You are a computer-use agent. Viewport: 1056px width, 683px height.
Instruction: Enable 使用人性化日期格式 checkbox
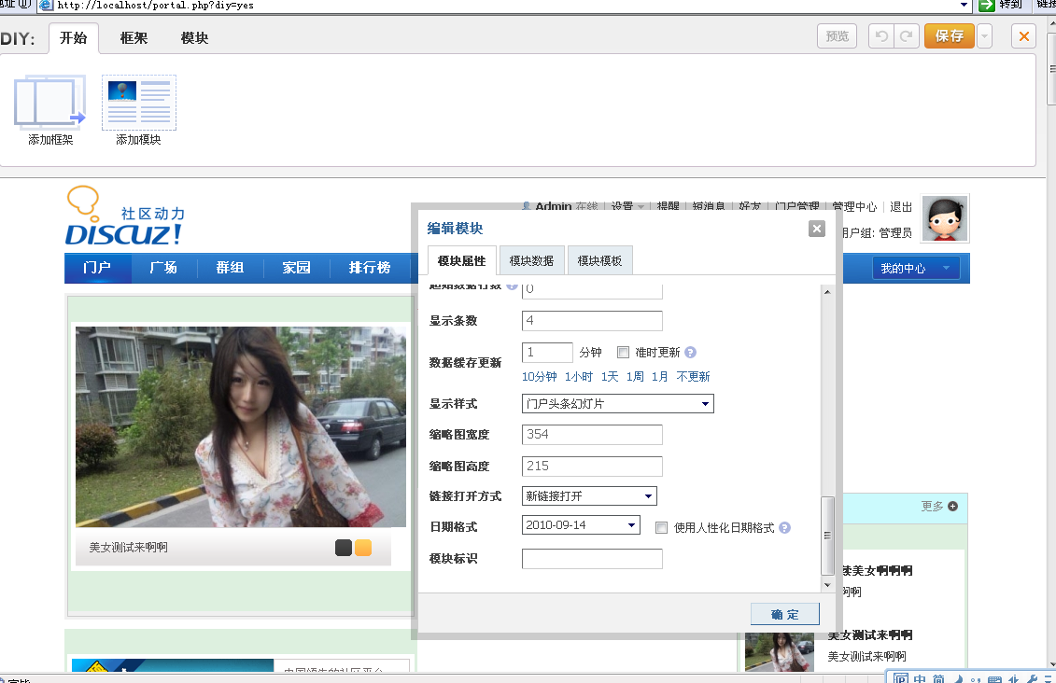[x=661, y=527]
